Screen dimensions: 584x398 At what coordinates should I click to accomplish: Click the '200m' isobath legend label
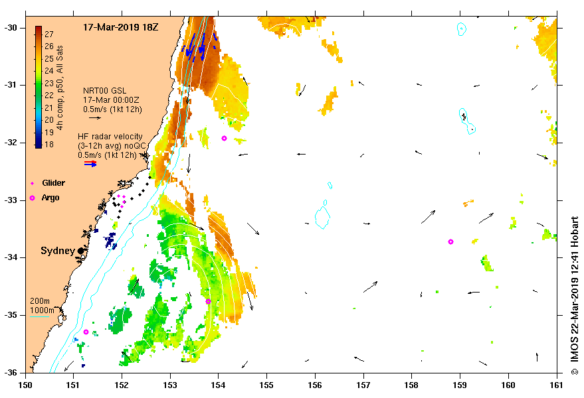[40, 301]
